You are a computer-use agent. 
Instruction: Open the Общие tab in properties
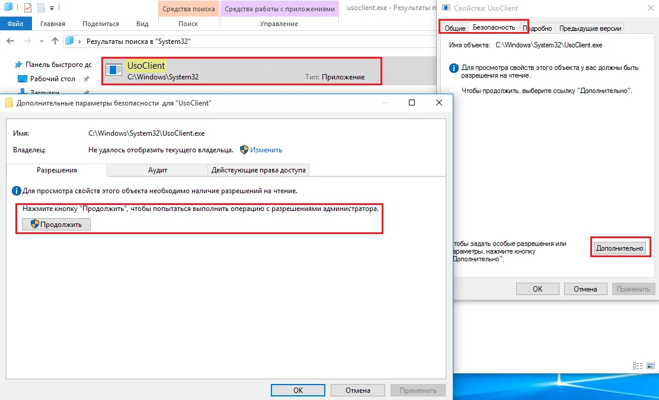click(x=455, y=28)
